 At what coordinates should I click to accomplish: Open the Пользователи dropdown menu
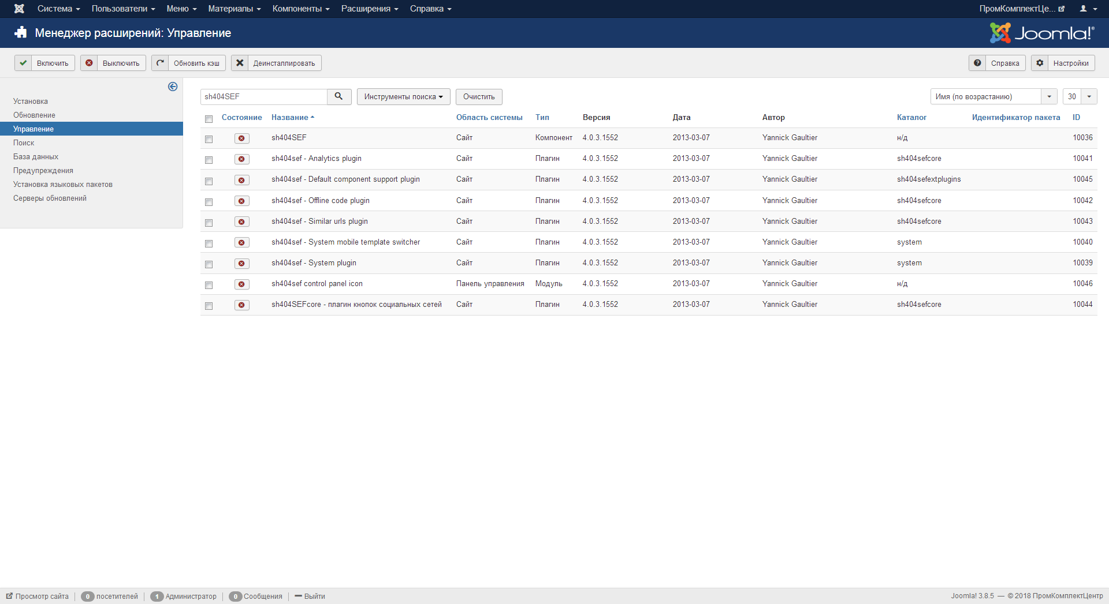click(x=123, y=9)
